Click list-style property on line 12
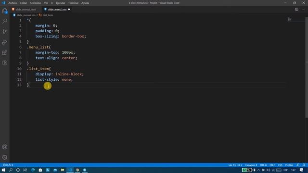The height and width of the screenshot is (173, 308). [47, 79]
